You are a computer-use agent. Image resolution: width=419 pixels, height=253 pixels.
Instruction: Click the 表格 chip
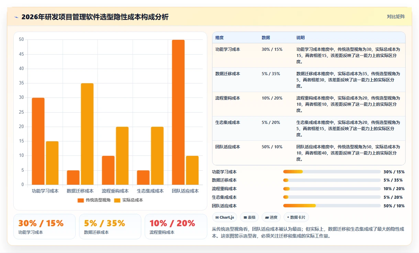[x=249, y=217]
